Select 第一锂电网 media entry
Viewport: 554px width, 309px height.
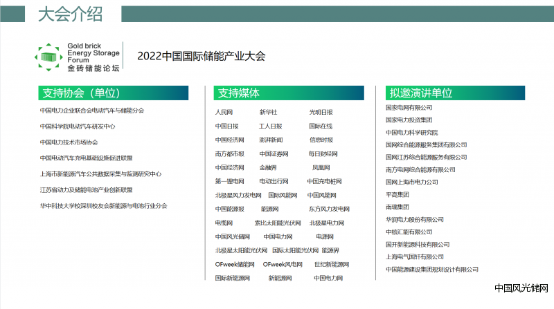[x=230, y=181]
